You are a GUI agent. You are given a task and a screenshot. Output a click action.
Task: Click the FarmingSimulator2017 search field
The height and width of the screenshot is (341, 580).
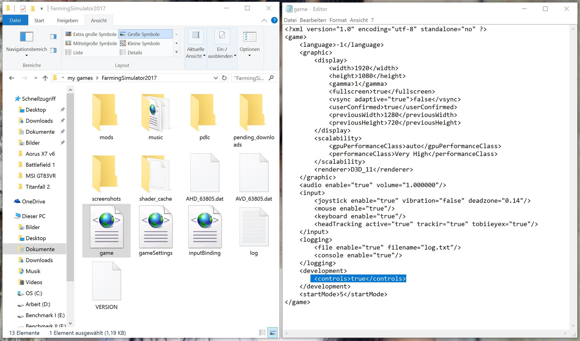[x=250, y=78]
